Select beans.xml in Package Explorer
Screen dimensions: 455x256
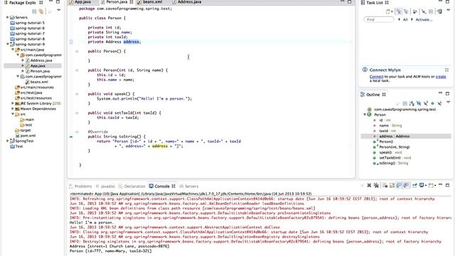click(x=37, y=82)
